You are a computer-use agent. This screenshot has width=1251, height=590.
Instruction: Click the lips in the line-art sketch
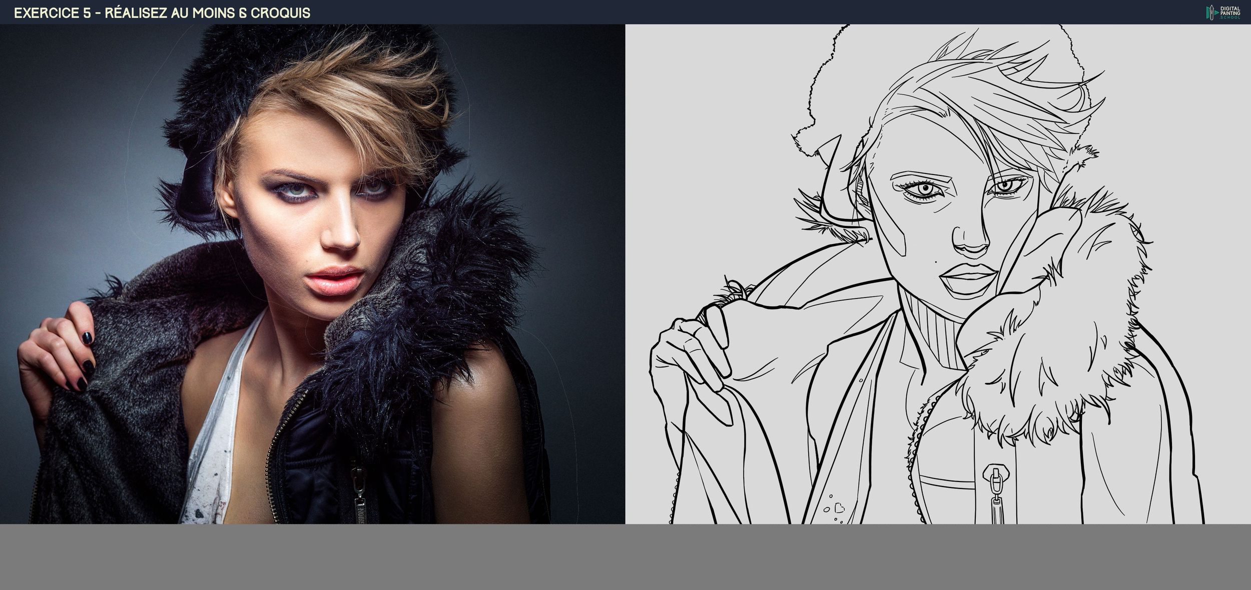click(x=969, y=277)
